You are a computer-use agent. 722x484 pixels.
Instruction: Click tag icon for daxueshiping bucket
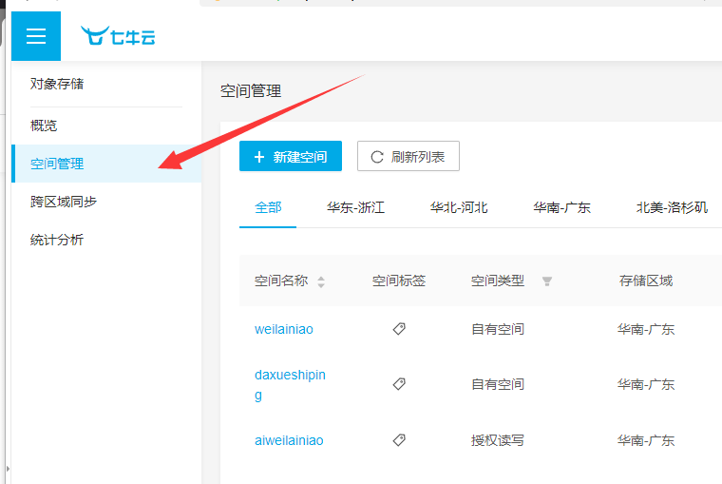click(x=399, y=384)
